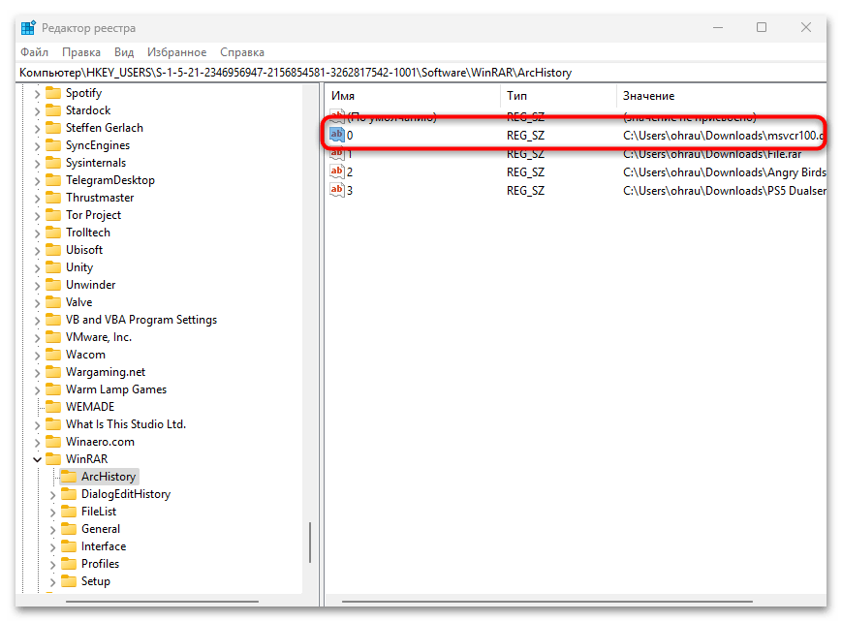The image size is (842, 622).
Task: Expand the DialogEditHistory subkey
Action: tap(52, 495)
